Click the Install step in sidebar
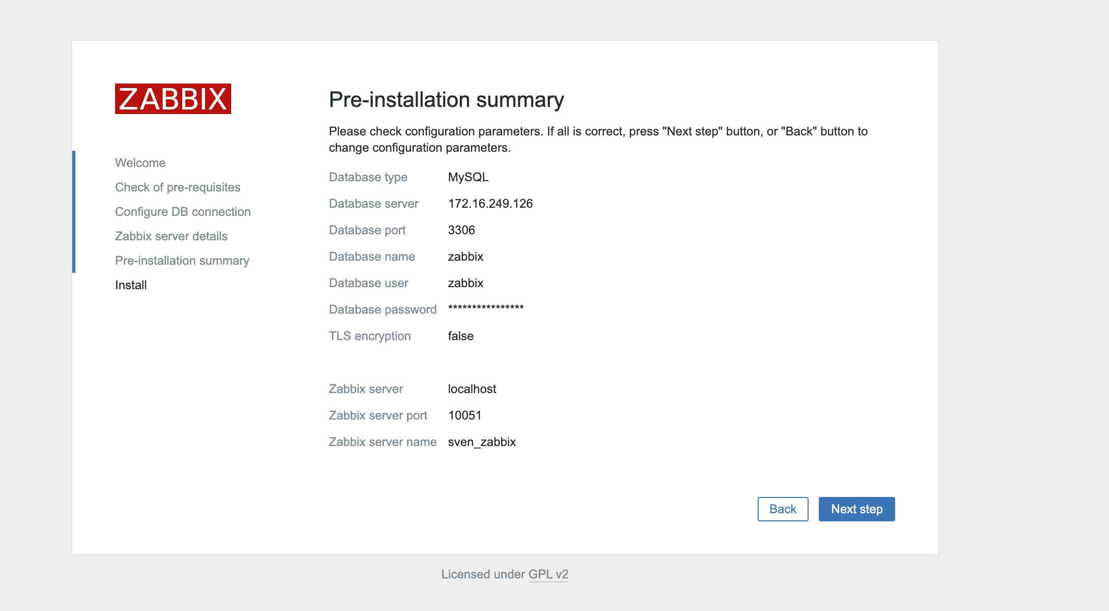1109x611 pixels. [x=131, y=285]
